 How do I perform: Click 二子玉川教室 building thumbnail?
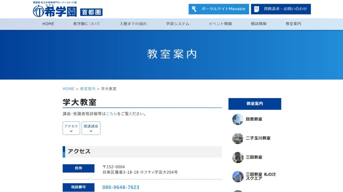tap(238, 138)
